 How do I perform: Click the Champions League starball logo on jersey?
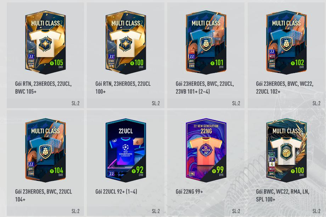pyautogui.click(x=125, y=147)
